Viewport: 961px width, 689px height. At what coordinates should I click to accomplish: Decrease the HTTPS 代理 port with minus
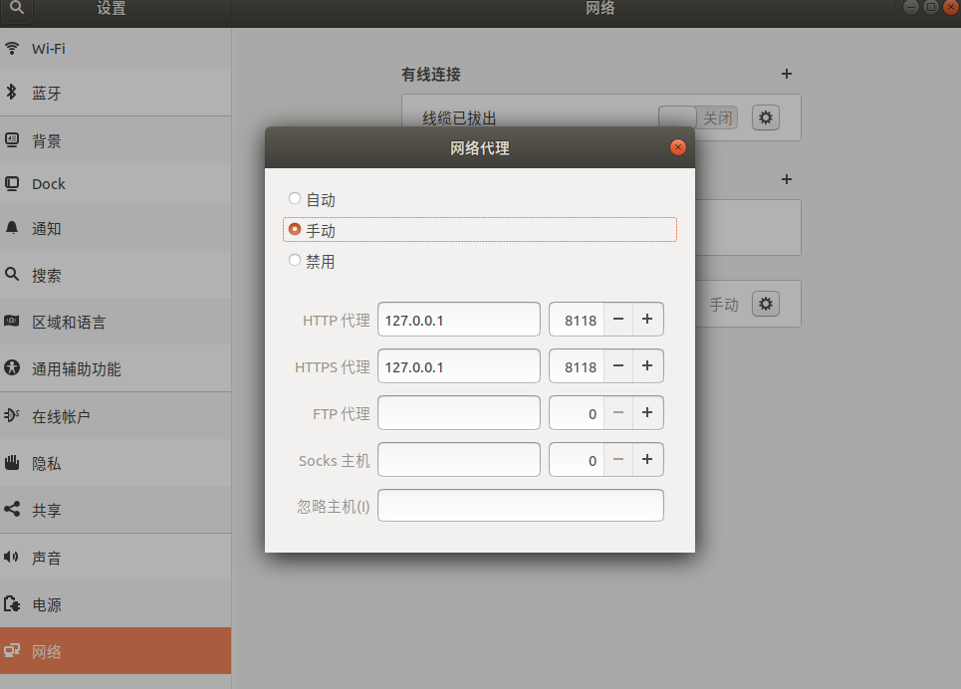(x=618, y=366)
